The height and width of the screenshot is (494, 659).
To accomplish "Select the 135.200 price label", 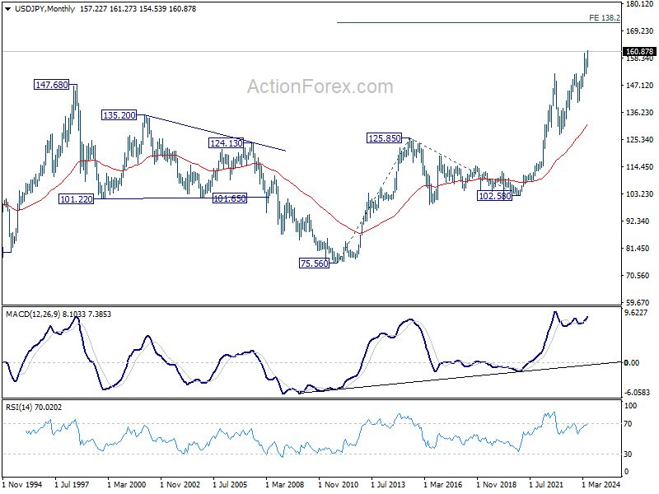I will 119,115.
